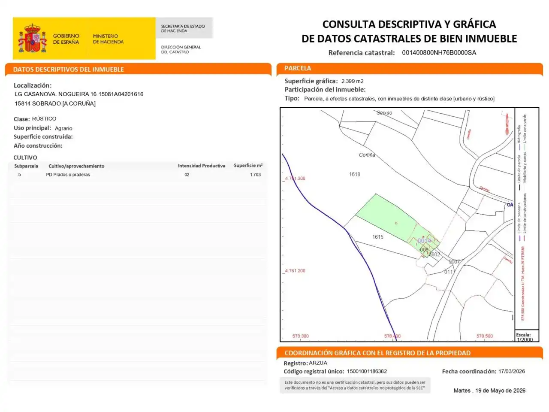549x412 pixels.
Task: Select the registry code 15001001186382
Action: pyautogui.click(x=367, y=372)
